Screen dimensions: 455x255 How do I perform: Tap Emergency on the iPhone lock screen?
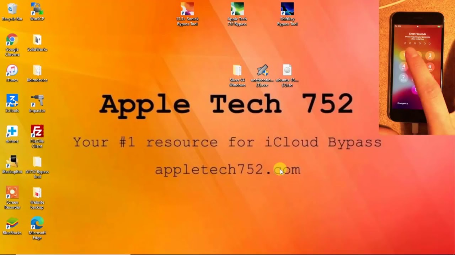pos(403,103)
